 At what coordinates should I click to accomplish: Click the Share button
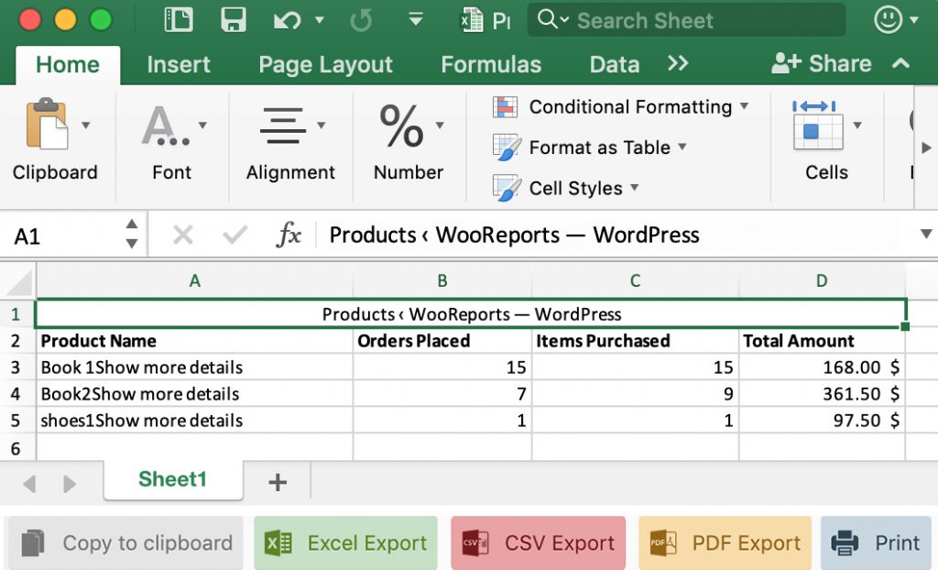coord(822,64)
